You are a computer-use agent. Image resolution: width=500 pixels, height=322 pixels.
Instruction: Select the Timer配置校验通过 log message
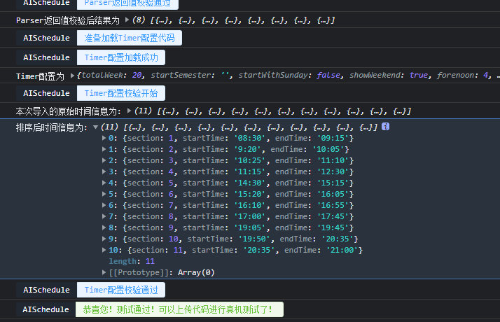[121, 290]
